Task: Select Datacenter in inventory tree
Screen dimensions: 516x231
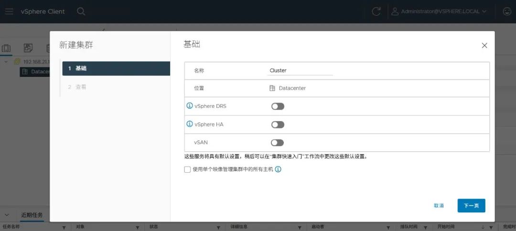Action: coord(40,72)
